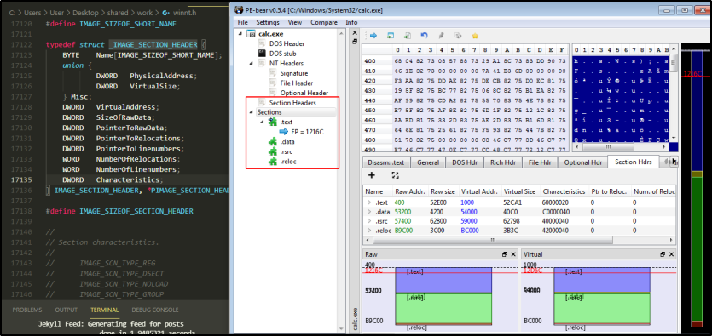Viewport: 712px width, 336px height.
Task: Click the yellow star toolbar icon
Action: [x=475, y=36]
